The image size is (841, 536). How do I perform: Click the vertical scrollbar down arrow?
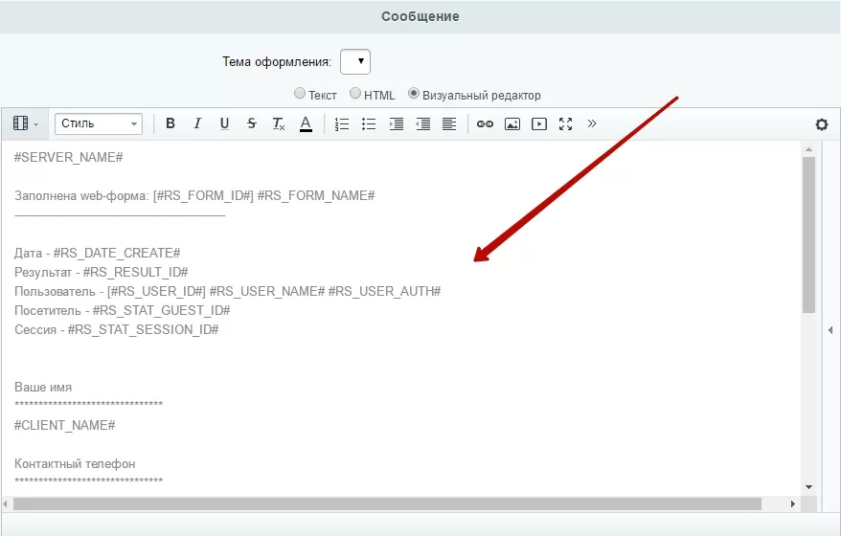[808, 487]
